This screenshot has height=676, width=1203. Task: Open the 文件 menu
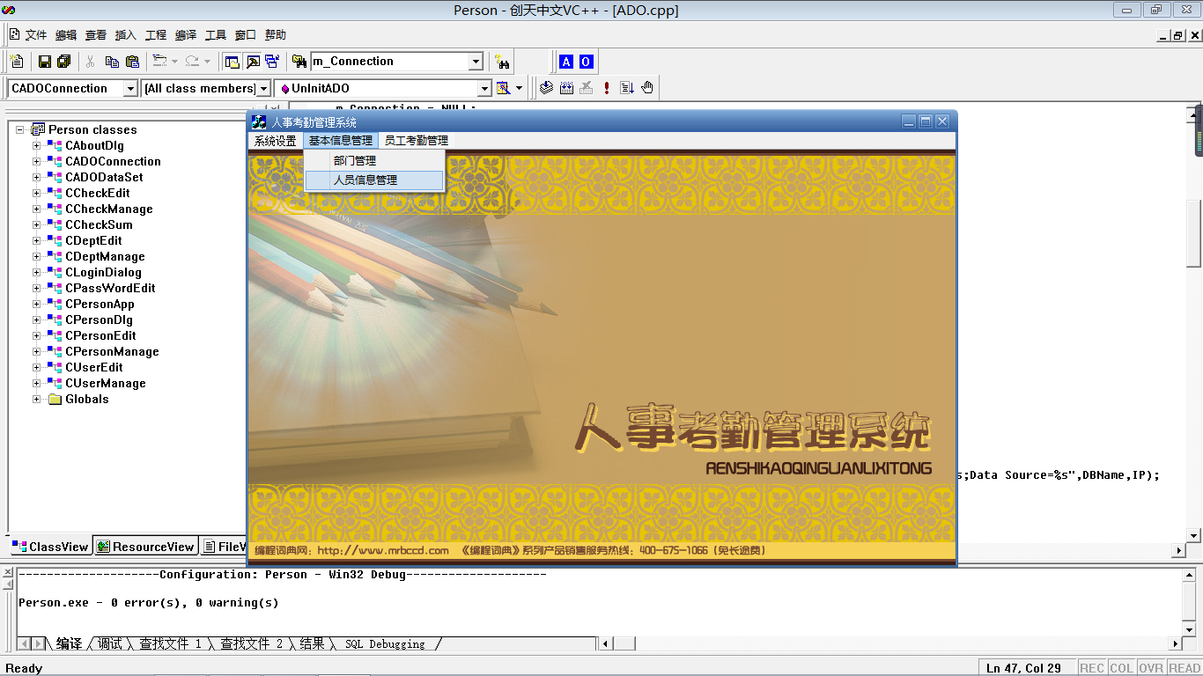[x=36, y=35]
